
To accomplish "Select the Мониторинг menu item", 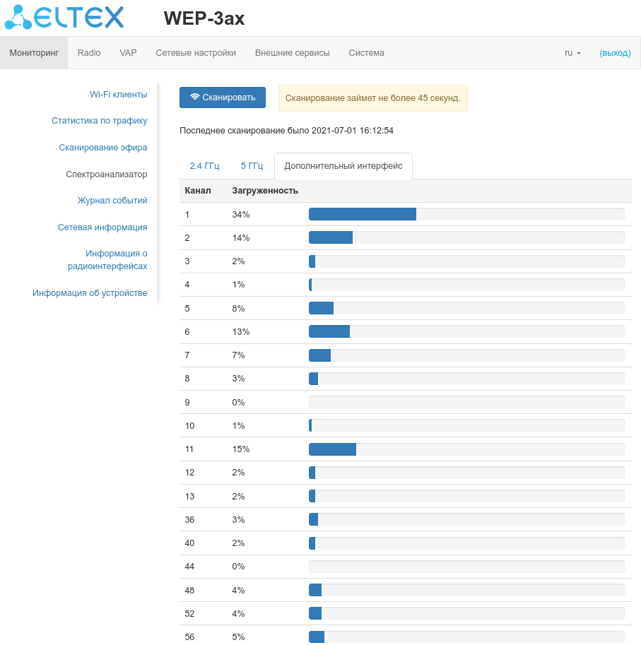I will (34, 53).
